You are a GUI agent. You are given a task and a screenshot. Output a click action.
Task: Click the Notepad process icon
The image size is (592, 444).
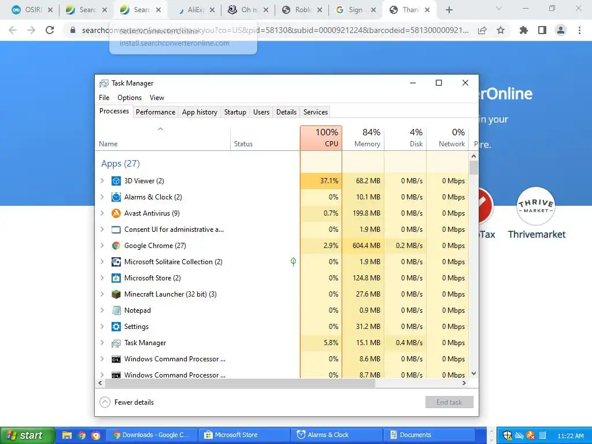[x=116, y=310]
